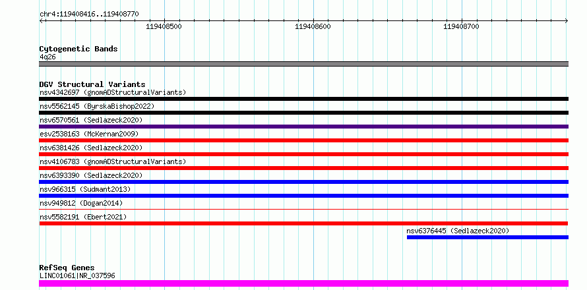Select the short blue nsv6376445 variant bar
587x290 pixels.
[x=487, y=237]
